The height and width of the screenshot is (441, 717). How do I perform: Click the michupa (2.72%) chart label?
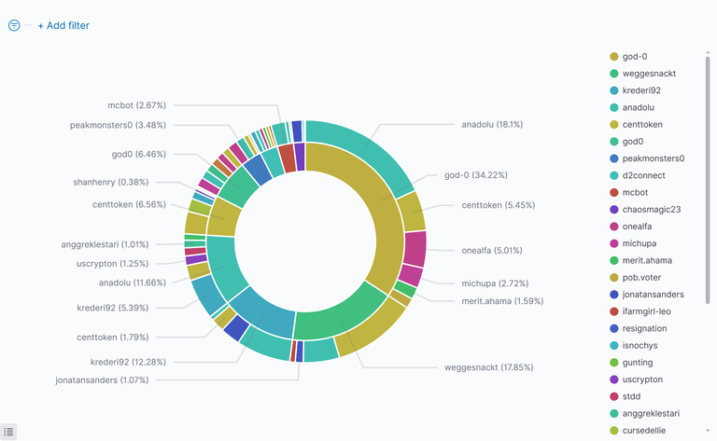click(x=495, y=283)
